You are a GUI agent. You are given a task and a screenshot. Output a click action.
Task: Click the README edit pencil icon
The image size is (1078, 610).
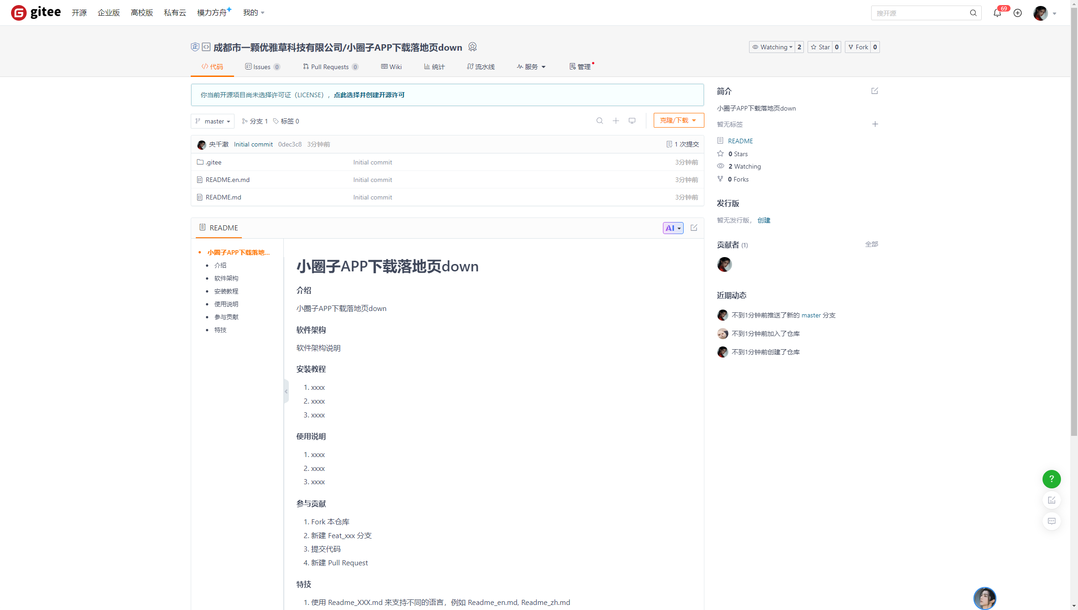click(694, 228)
